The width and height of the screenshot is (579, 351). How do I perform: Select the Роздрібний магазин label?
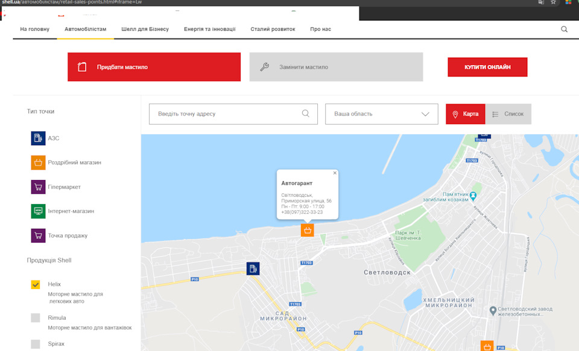click(x=75, y=163)
